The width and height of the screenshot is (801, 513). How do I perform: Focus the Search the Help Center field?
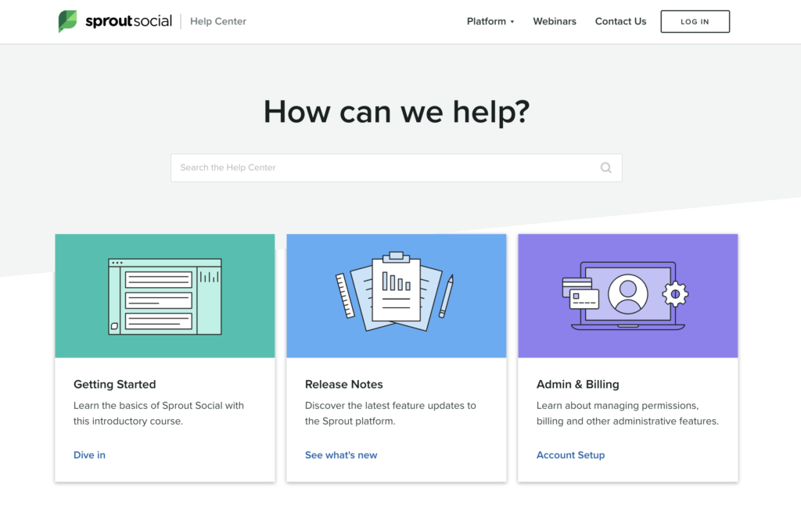coord(397,167)
